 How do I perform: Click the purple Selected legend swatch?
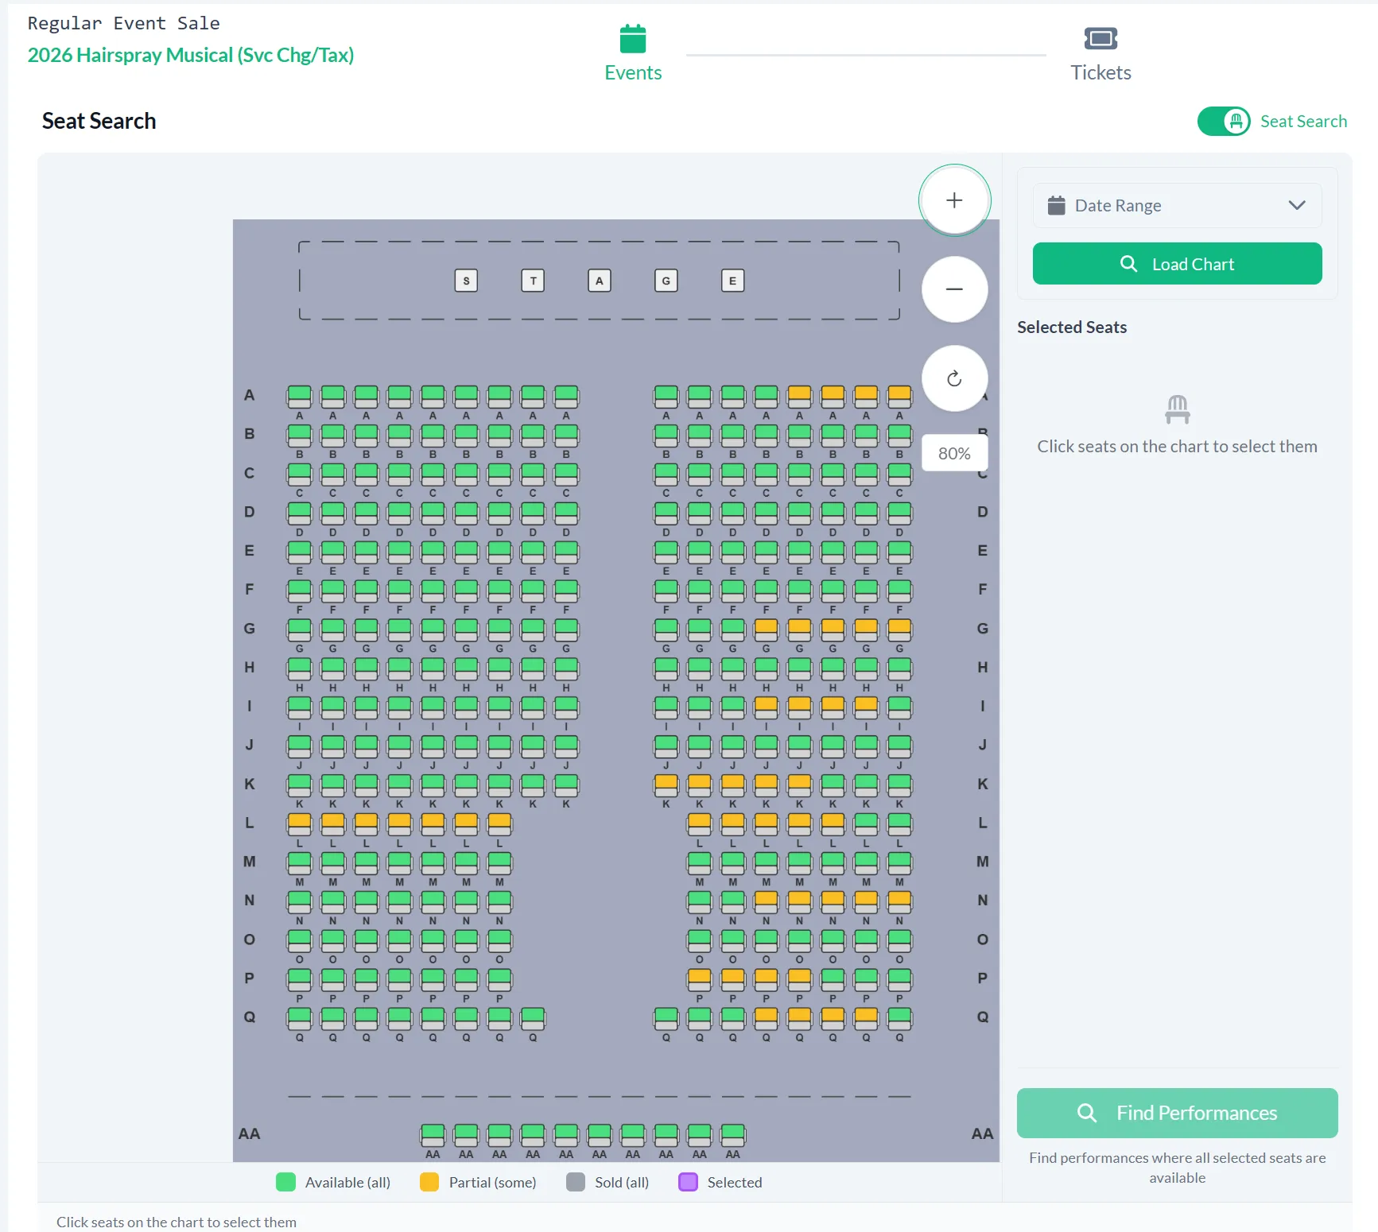click(688, 1182)
